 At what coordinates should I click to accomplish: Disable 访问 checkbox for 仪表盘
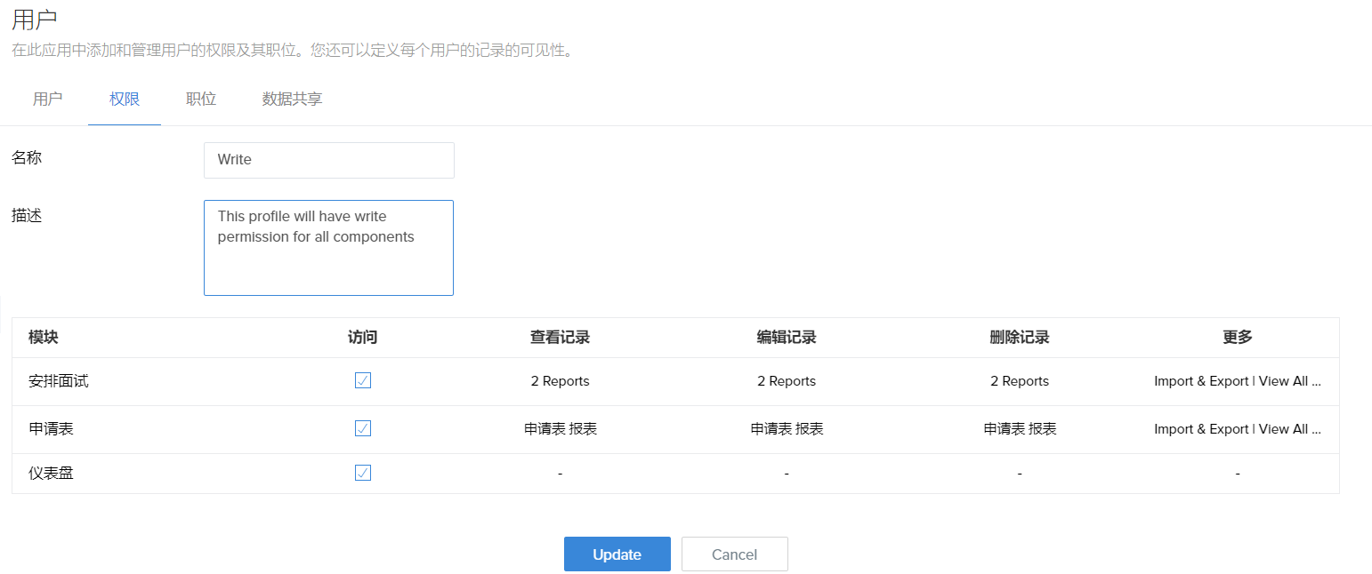363,473
